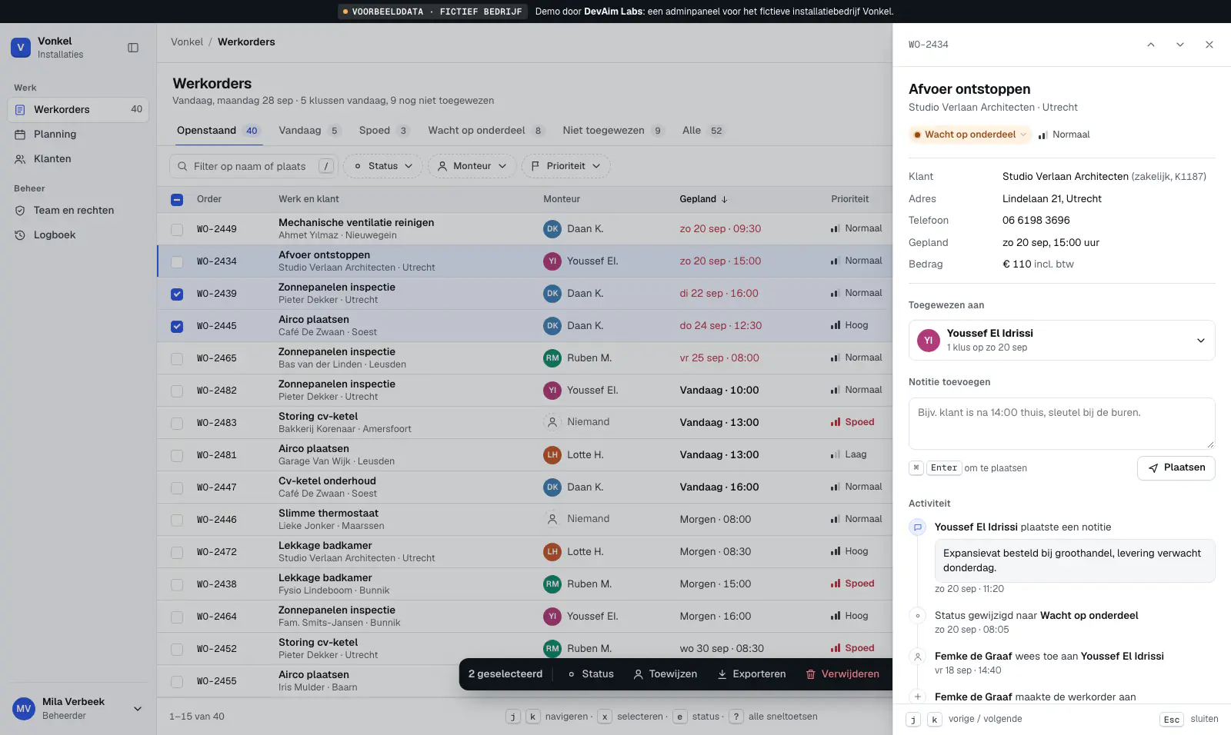
Task: Go to next work order with down chevron
Action: tap(1180, 45)
